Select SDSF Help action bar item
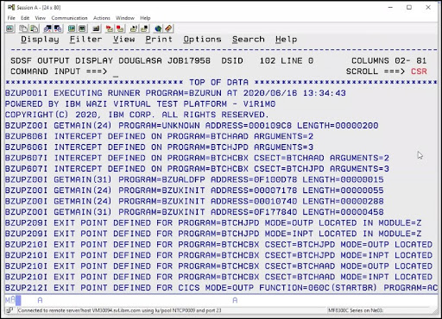442x319 pixels. (x=287, y=40)
